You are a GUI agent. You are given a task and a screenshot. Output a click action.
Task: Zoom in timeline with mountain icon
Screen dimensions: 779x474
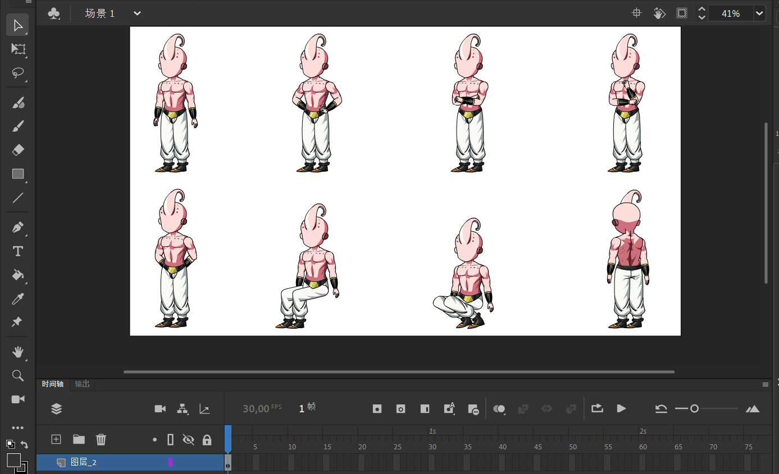pyautogui.click(x=753, y=409)
